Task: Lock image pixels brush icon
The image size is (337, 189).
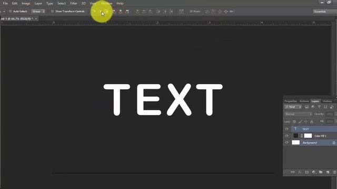Action: (300, 121)
